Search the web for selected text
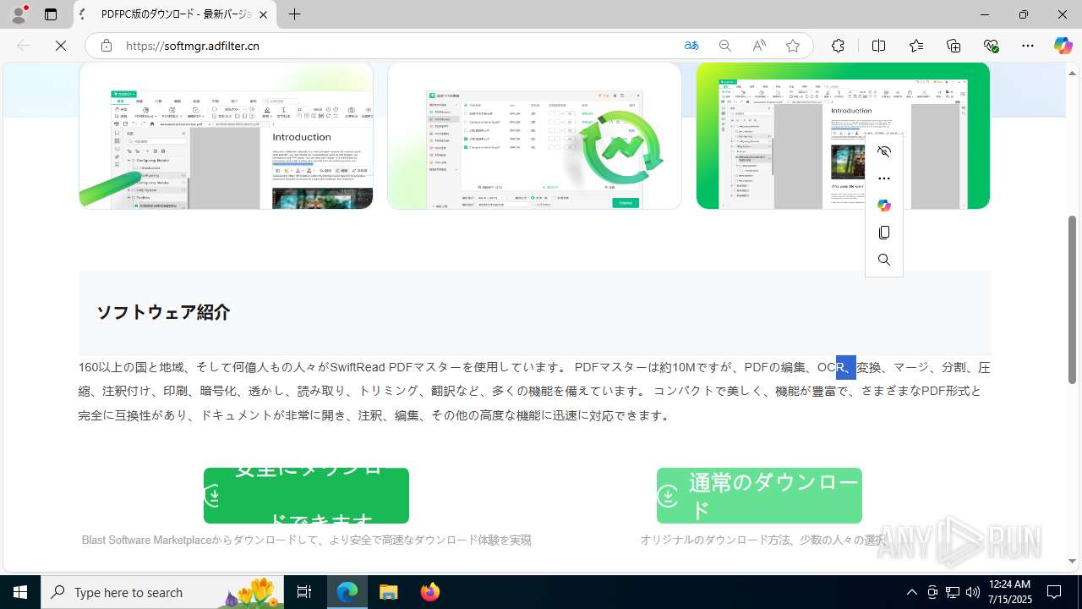This screenshot has height=609, width=1082. click(x=884, y=260)
